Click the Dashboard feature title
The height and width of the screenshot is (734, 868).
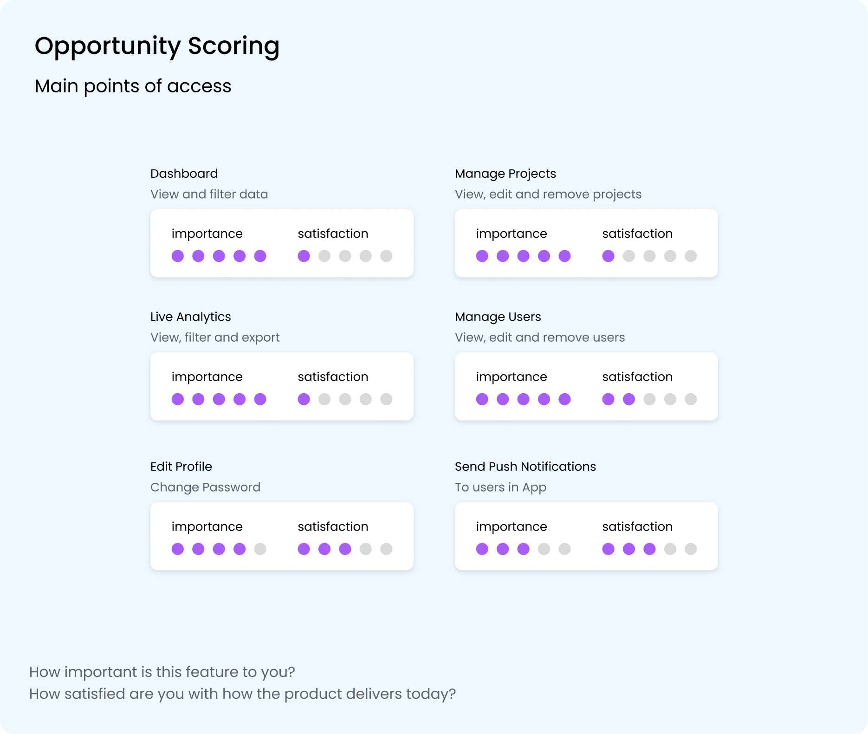(184, 174)
